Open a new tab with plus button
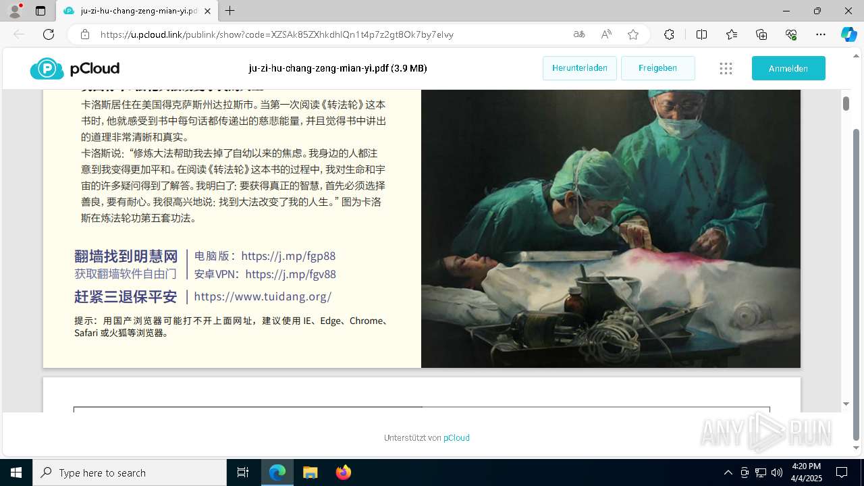This screenshot has height=486, width=864. click(230, 11)
